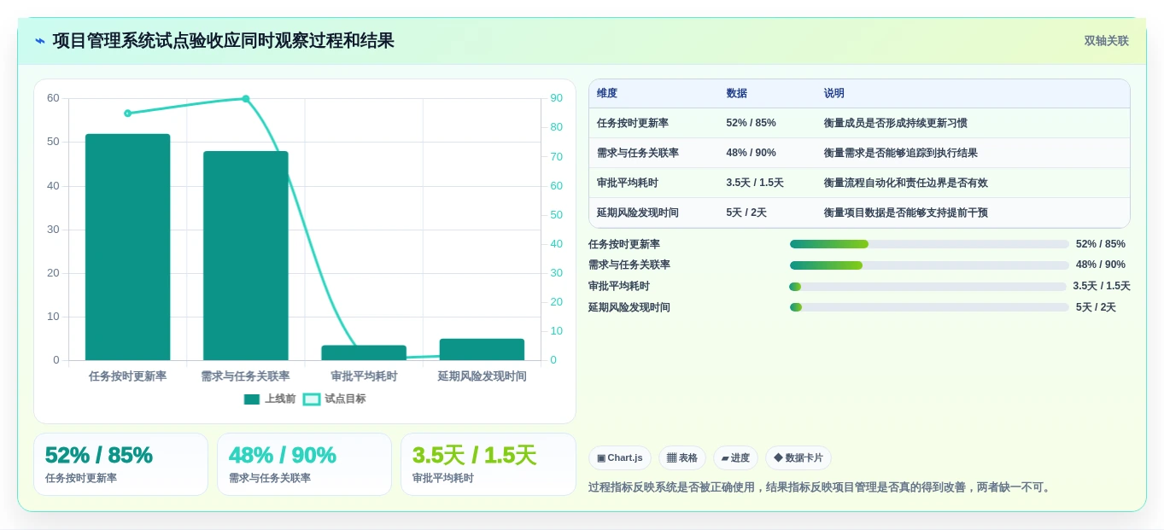Click the page title 项目管理系统试点验收应同时观察过程和结果
The height and width of the screenshot is (530, 1164).
coord(224,41)
